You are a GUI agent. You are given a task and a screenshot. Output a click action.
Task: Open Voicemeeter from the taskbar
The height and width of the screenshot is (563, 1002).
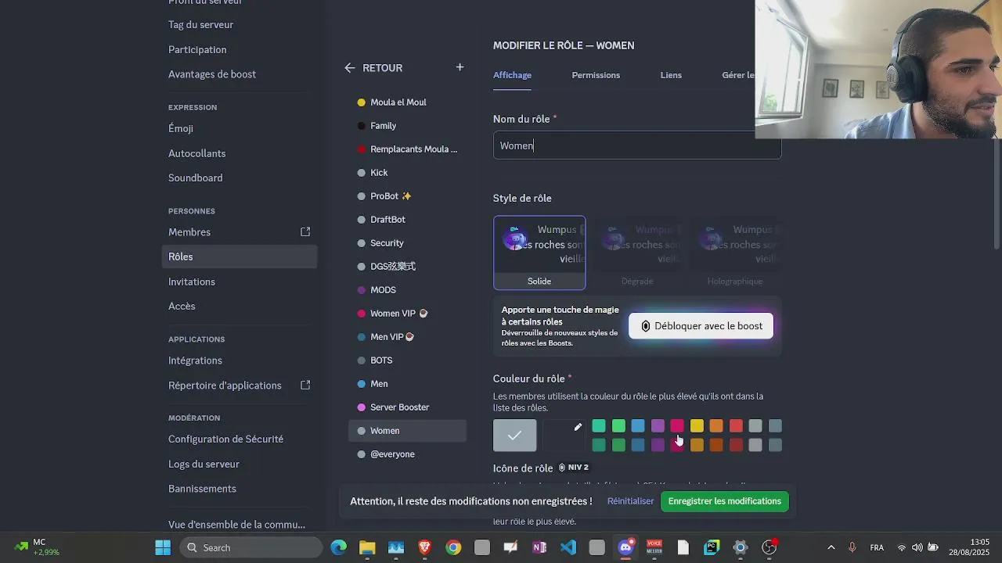[x=654, y=547]
